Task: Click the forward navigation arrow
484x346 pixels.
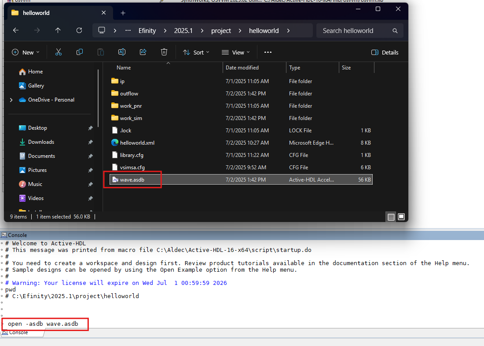Action: click(37, 30)
